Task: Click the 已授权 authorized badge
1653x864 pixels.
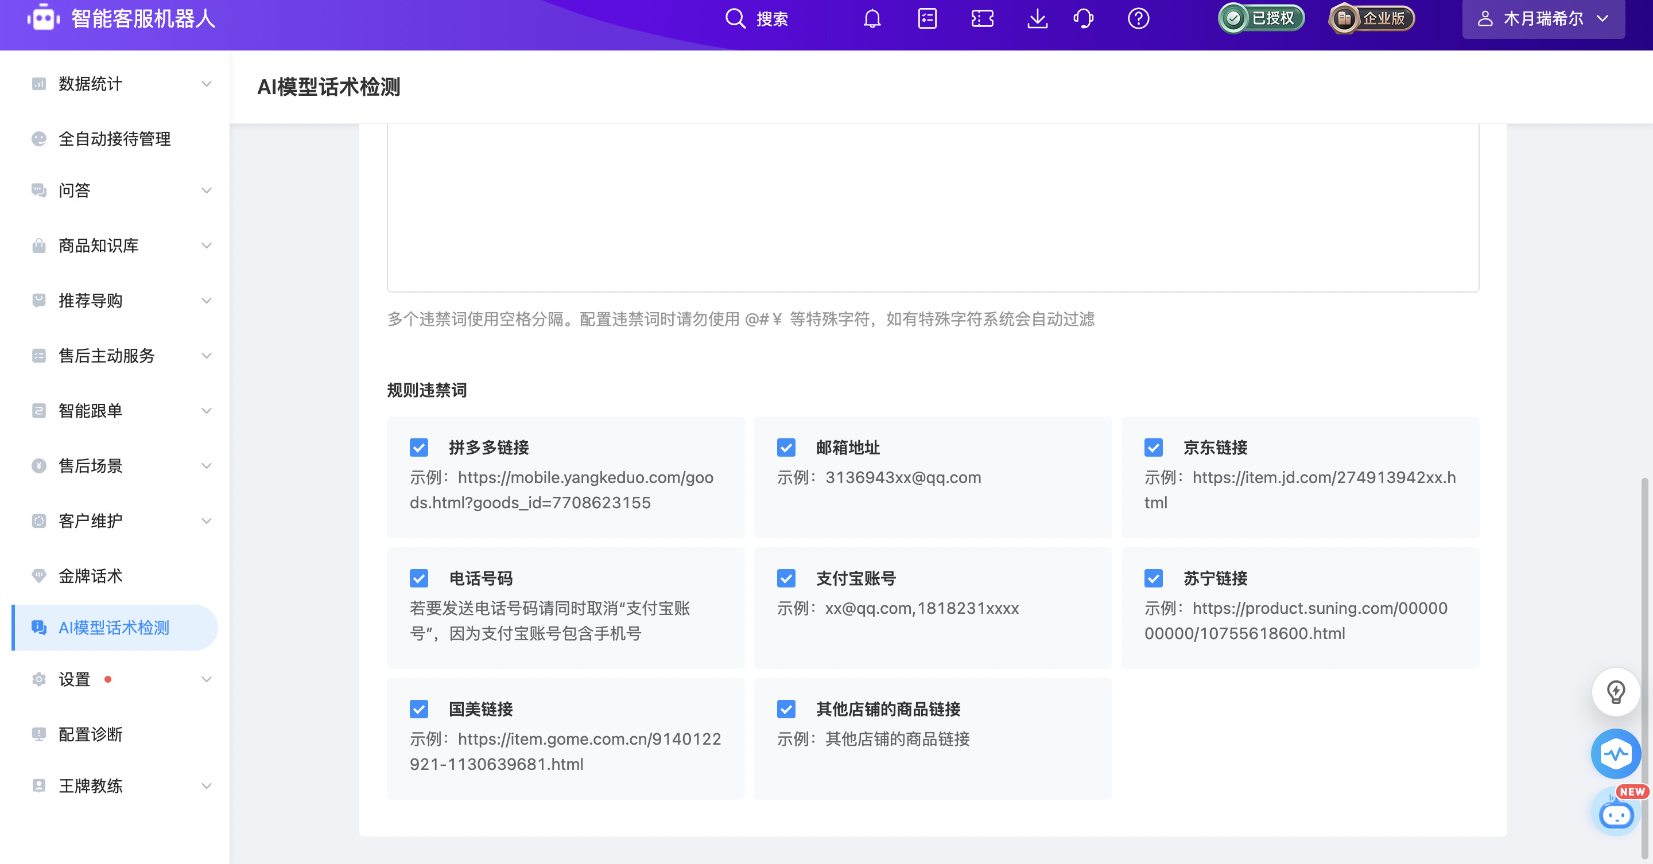Action: (1261, 18)
